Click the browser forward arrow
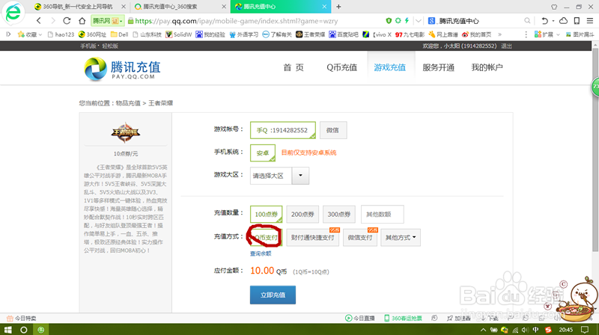The width and height of the screenshot is (599, 335). pyautogui.click(x=53, y=21)
